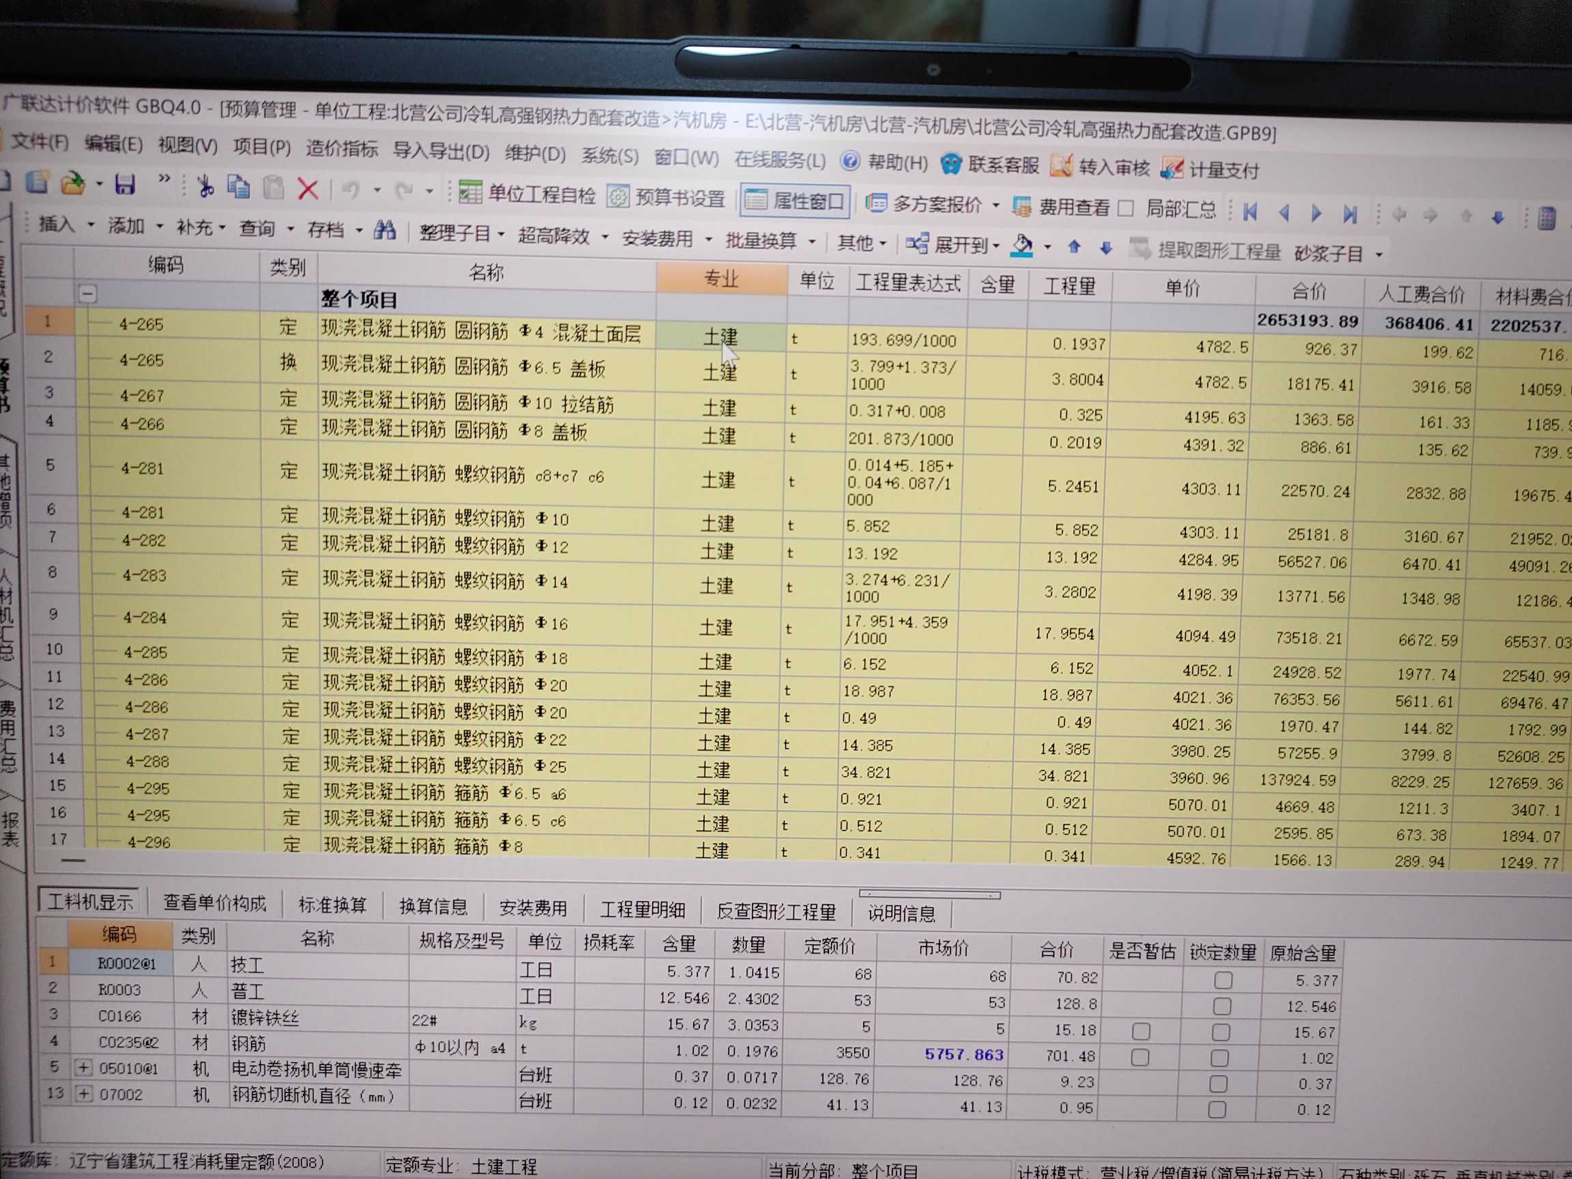Click move-down blue arrow beside fill icon
The height and width of the screenshot is (1179, 1572).
pyautogui.click(x=1106, y=247)
